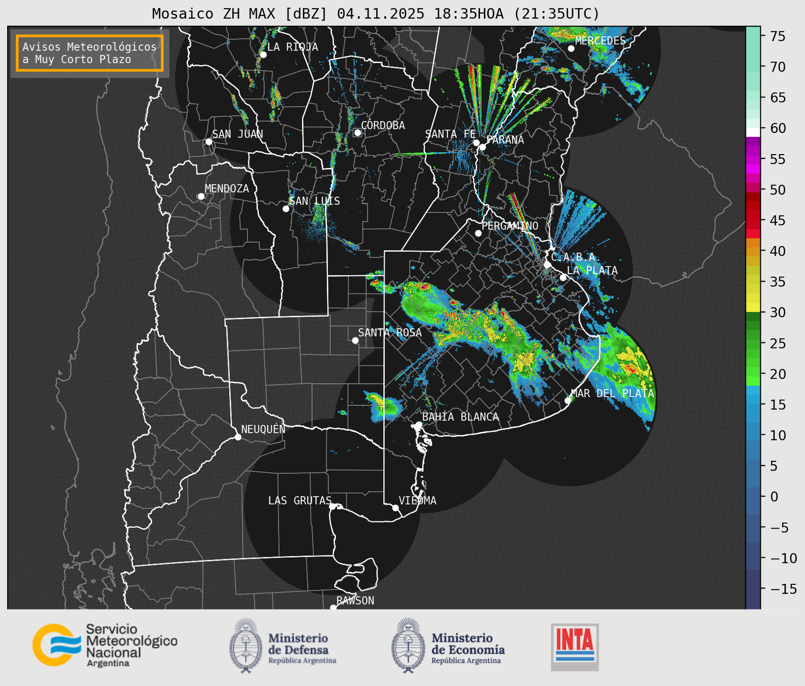Select the 30 value on the dBZ scale
The width and height of the screenshot is (805, 686).
click(777, 312)
